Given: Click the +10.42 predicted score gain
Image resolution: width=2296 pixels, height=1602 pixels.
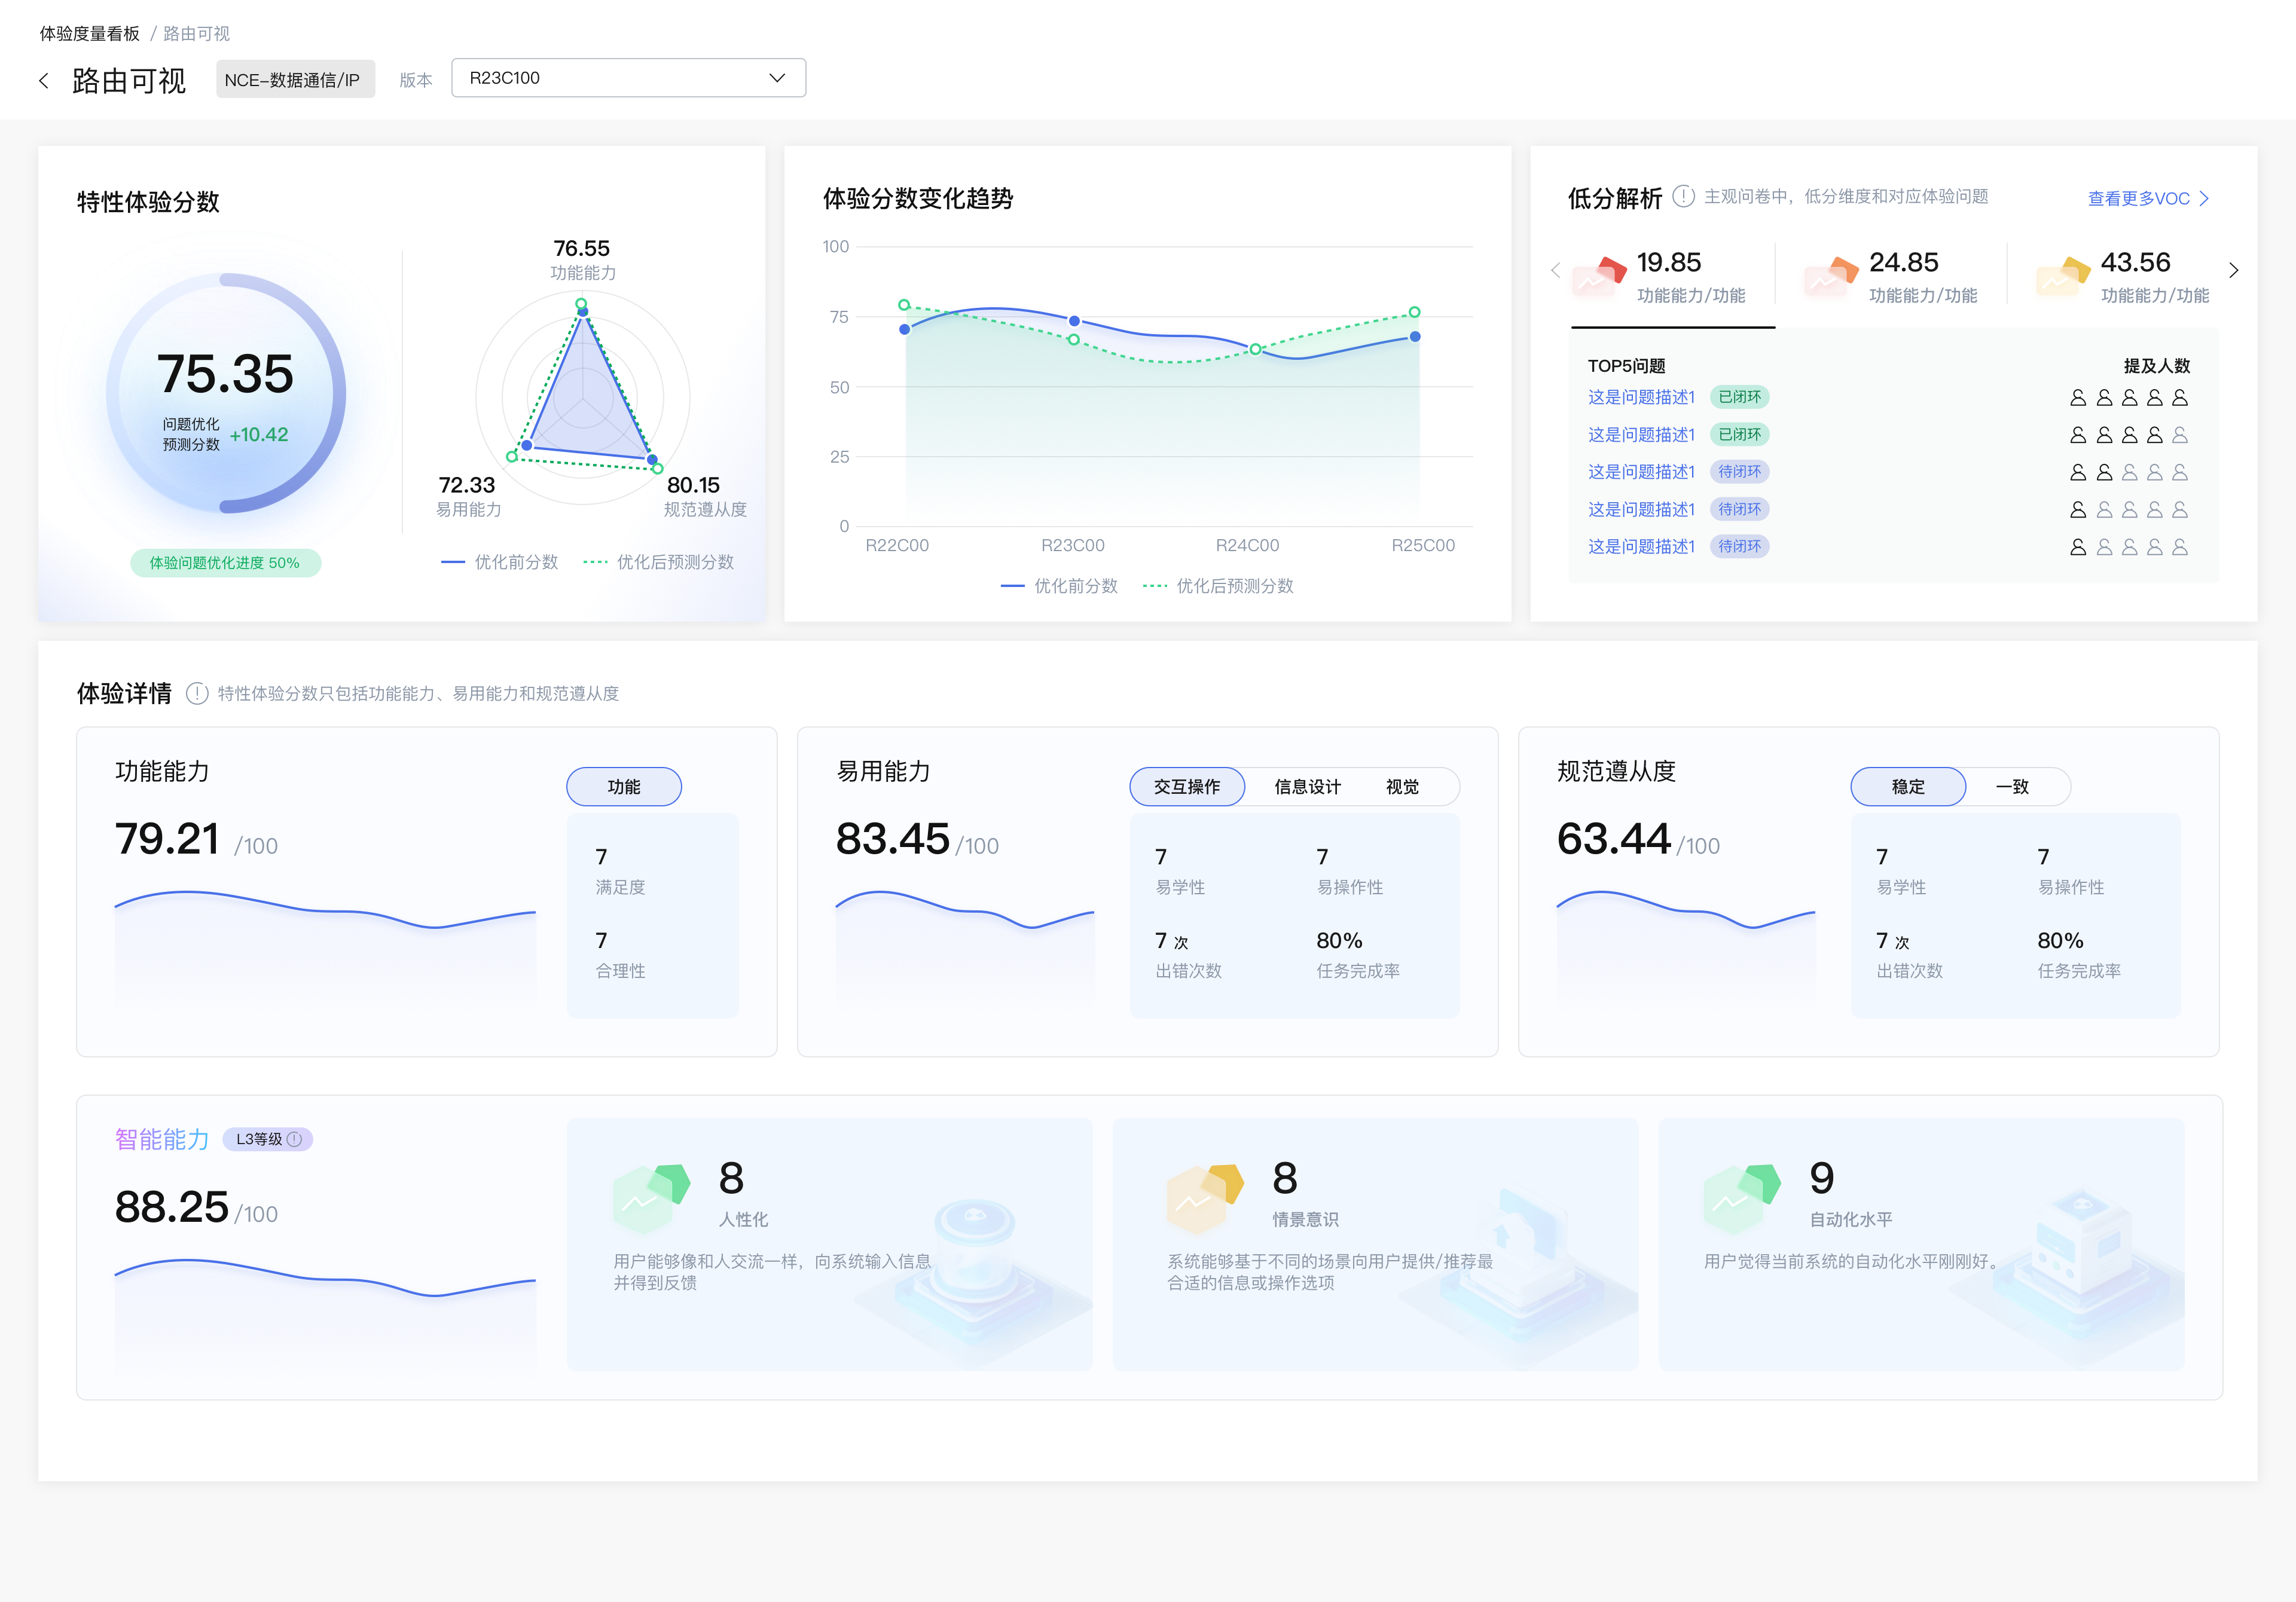Looking at the screenshot, I should coord(259,435).
